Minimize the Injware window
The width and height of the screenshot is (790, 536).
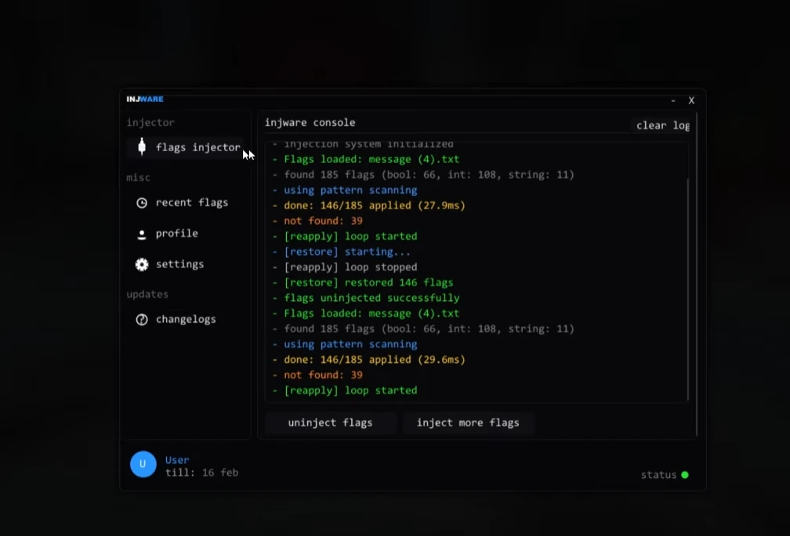[x=673, y=101]
